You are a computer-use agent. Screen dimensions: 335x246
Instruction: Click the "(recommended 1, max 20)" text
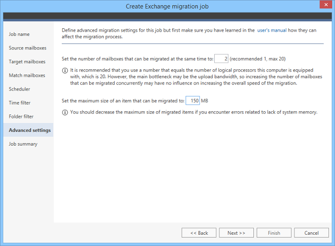[x=258, y=59]
